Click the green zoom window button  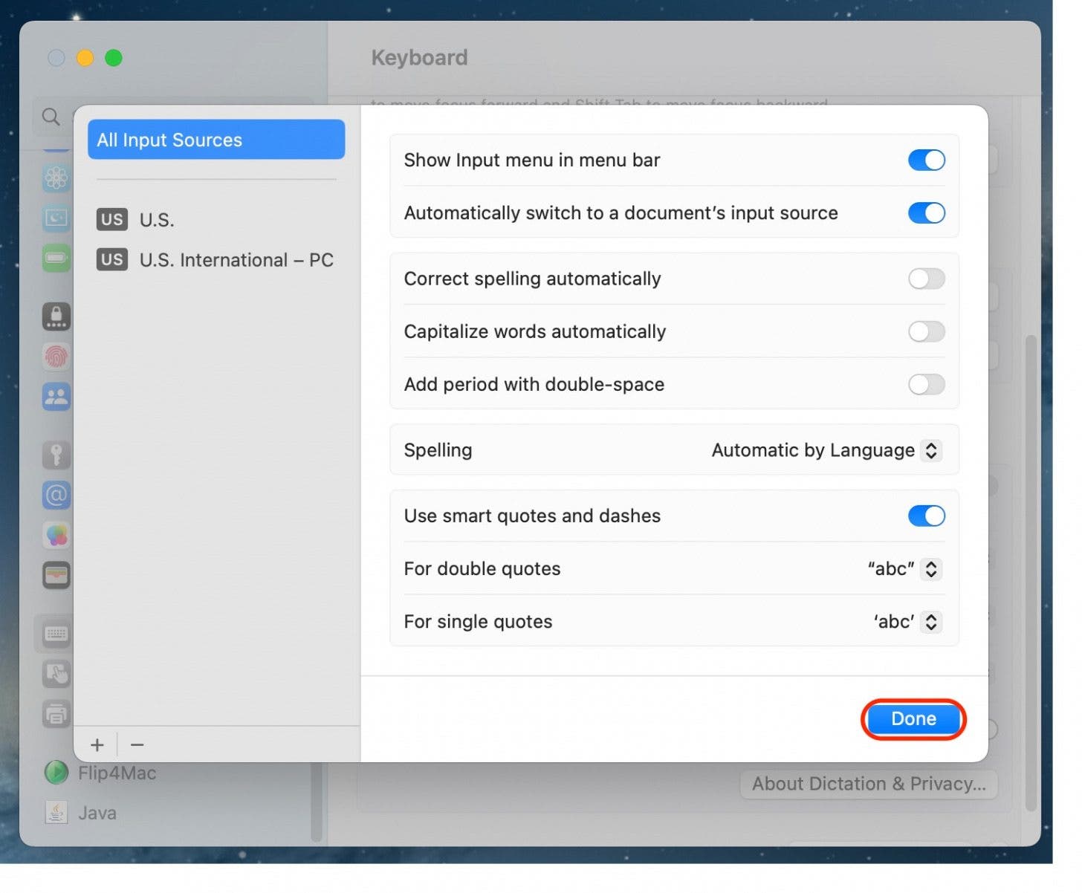[114, 58]
